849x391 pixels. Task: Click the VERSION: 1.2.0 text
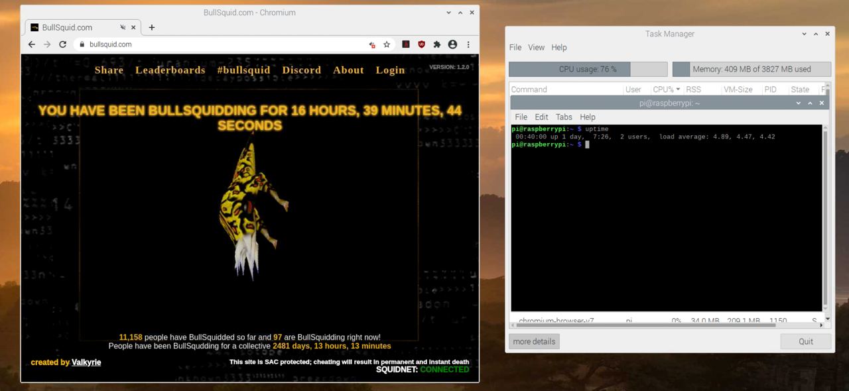[449, 67]
